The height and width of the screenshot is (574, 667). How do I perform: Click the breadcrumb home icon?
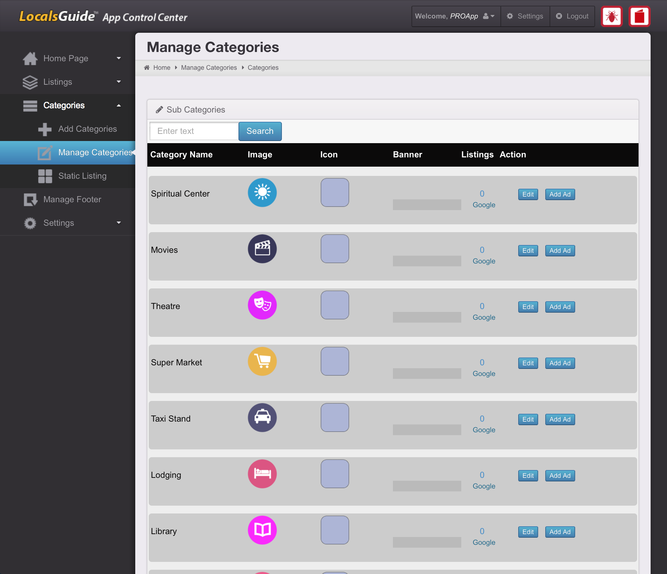coord(147,68)
